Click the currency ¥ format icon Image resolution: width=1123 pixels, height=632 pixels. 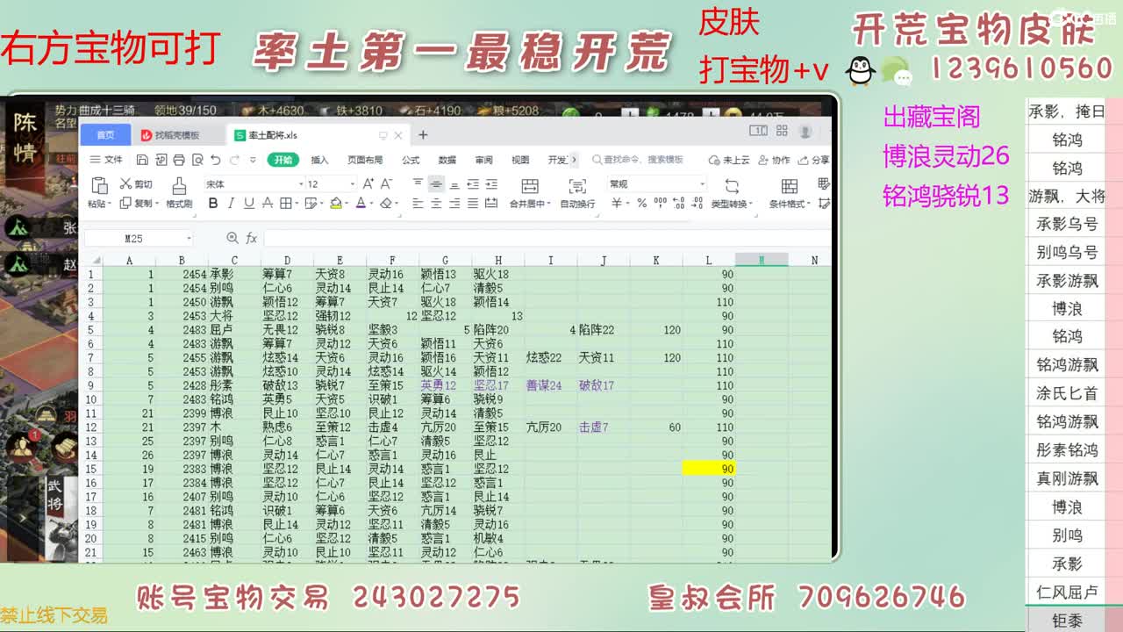(617, 204)
